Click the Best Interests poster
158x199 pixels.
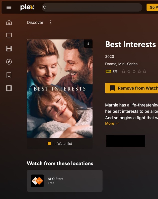coord(60,89)
